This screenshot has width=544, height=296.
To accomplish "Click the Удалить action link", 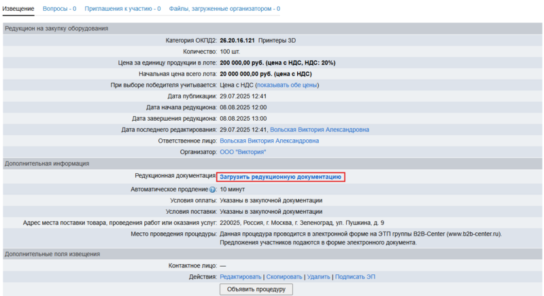I will pos(318,277).
